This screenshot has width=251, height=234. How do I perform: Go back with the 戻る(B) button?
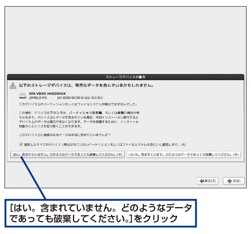click(208, 181)
